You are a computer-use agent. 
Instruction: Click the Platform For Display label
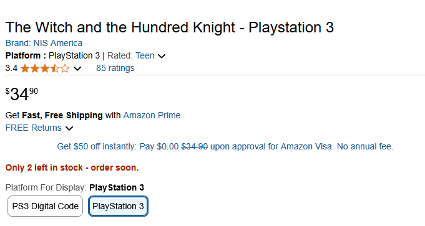(x=46, y=187)
